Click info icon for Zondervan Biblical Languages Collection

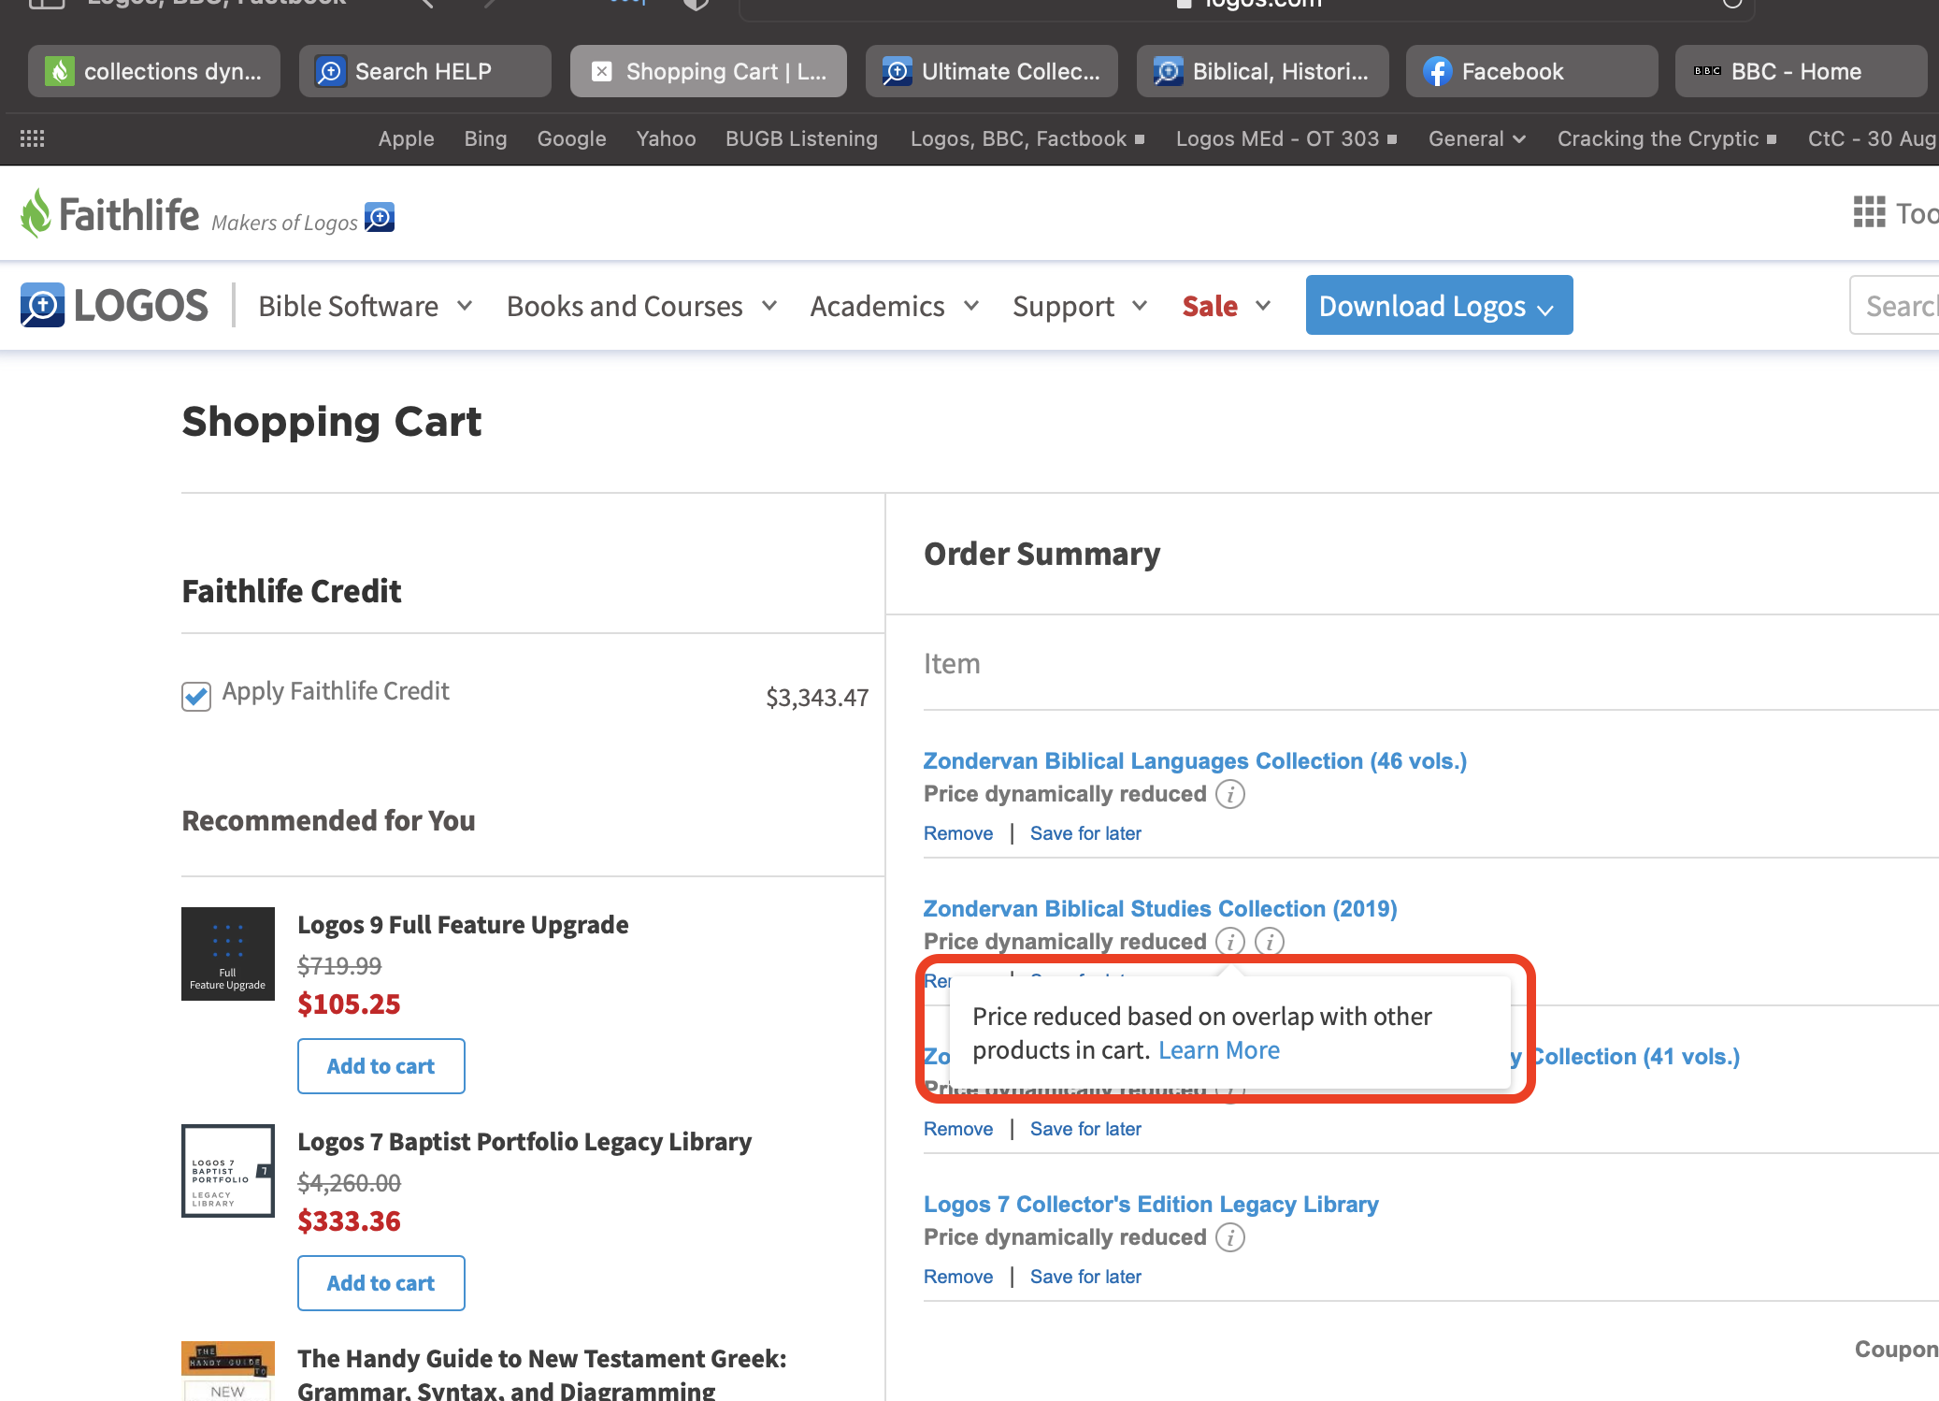[1230, 794]
